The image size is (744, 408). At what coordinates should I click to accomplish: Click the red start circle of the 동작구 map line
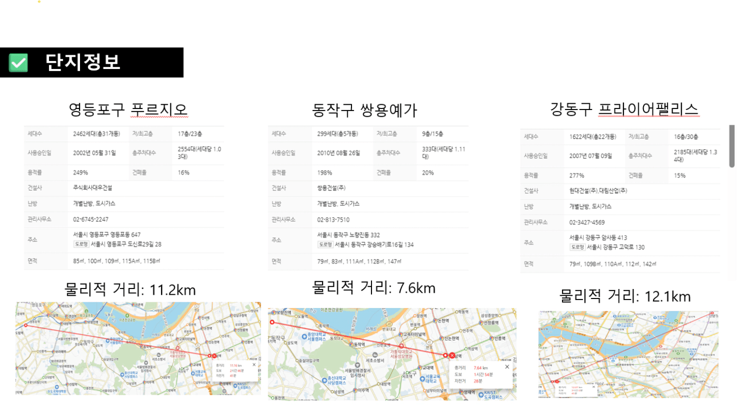[272, 322]
